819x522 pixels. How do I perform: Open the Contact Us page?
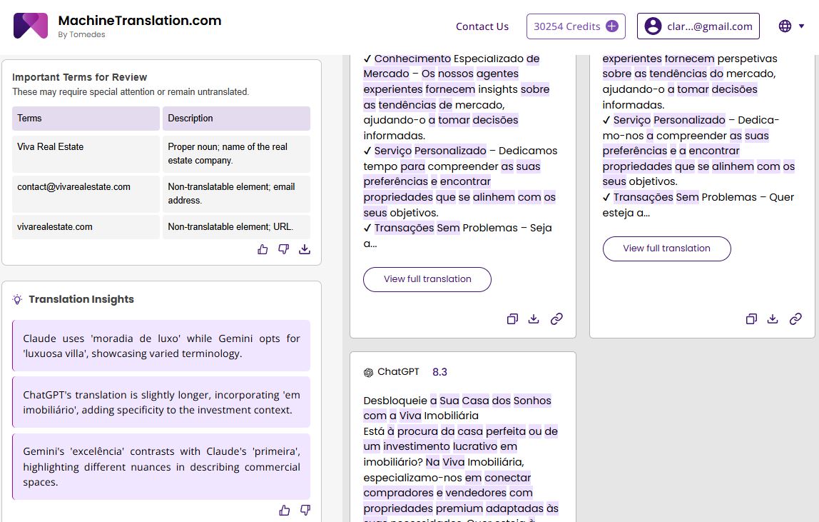(482, 26)
